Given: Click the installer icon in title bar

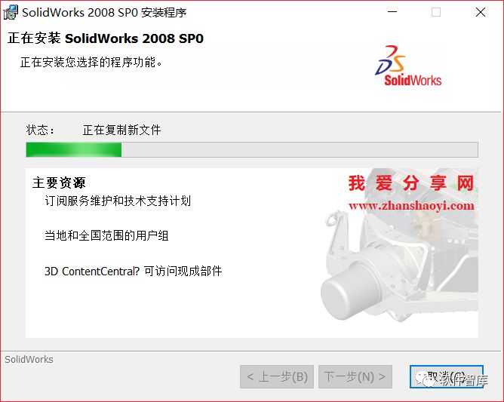Looking at the screenshot, I should (11, 13).
